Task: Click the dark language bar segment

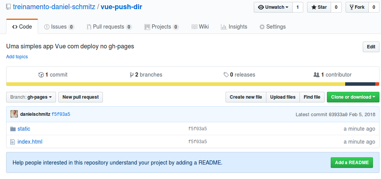Action: (360, 84)
